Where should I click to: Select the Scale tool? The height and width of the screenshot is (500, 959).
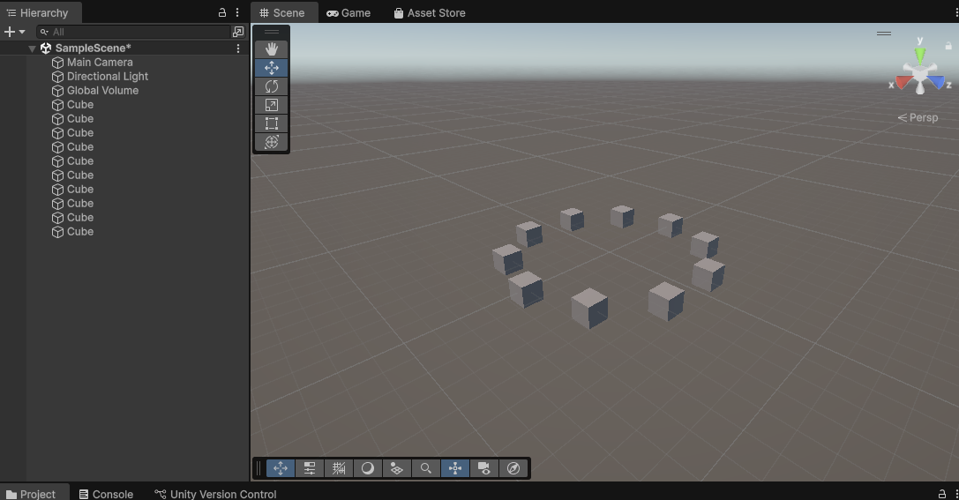(x=272, y=105)
